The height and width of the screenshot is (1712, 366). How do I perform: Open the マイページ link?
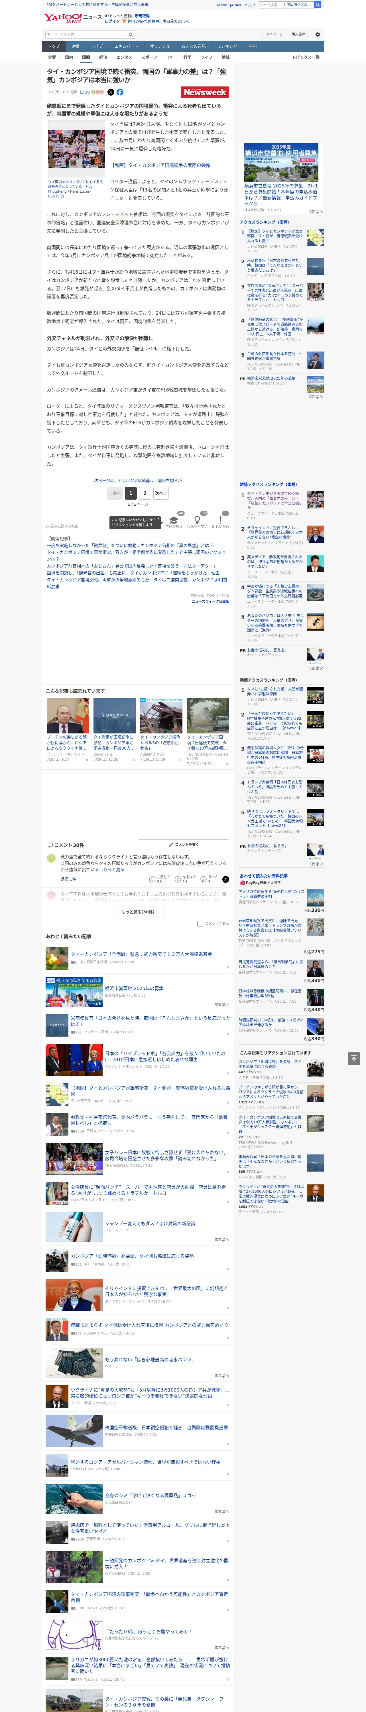click(274, 35)
